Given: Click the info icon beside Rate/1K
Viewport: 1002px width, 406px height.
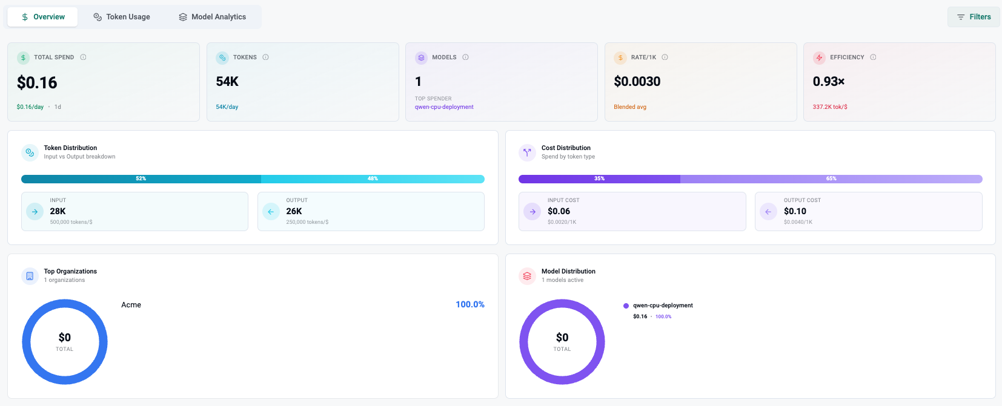Looking at the screenshot, I should click(x=665, y=57).
